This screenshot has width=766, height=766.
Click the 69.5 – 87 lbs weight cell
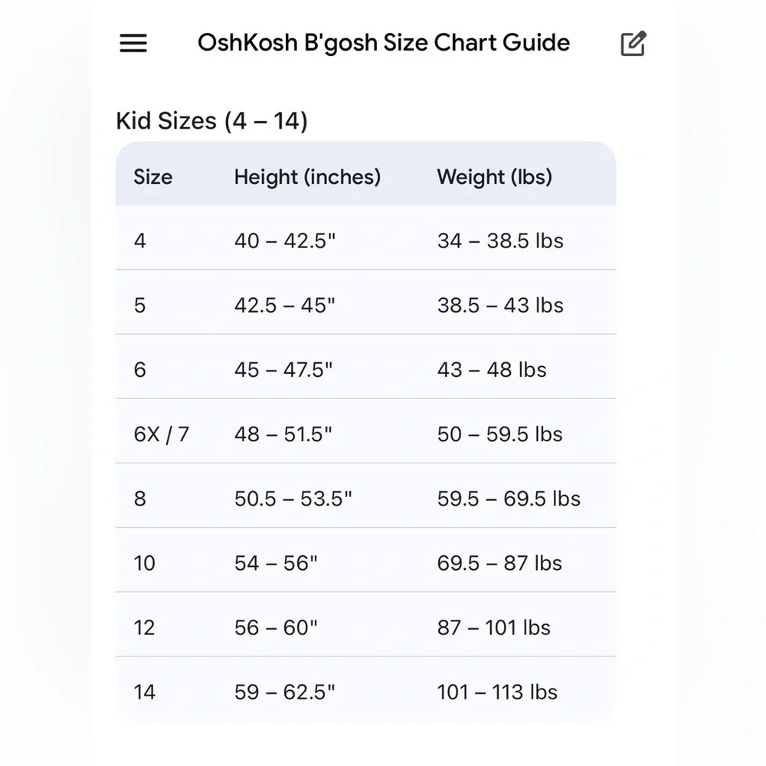tap(499, 563)
